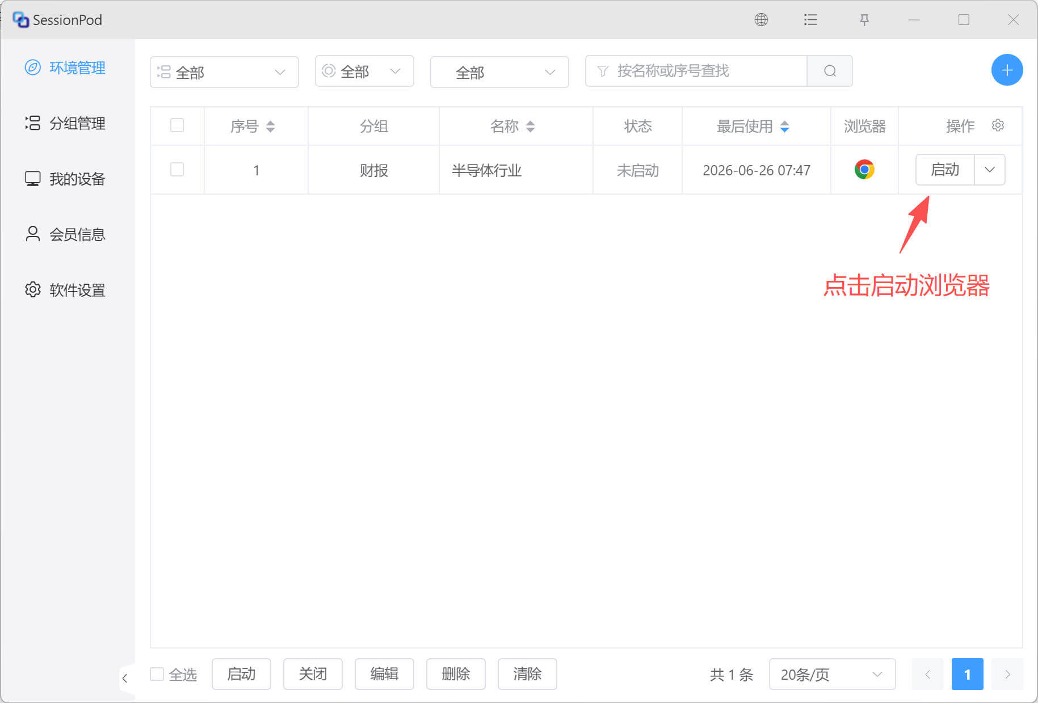Sort by 最后使用 column arrows
The height and width of the screenshot is (703, 1038).
[x=784, y=127]
